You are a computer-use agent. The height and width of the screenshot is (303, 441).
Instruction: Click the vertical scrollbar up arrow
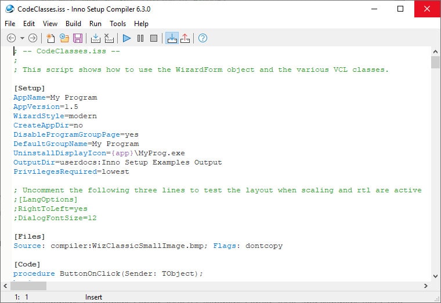pyautogui.click(x=435, y=52)
